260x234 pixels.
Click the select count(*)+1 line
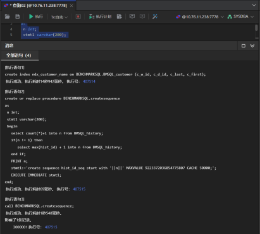pos(57,133)
